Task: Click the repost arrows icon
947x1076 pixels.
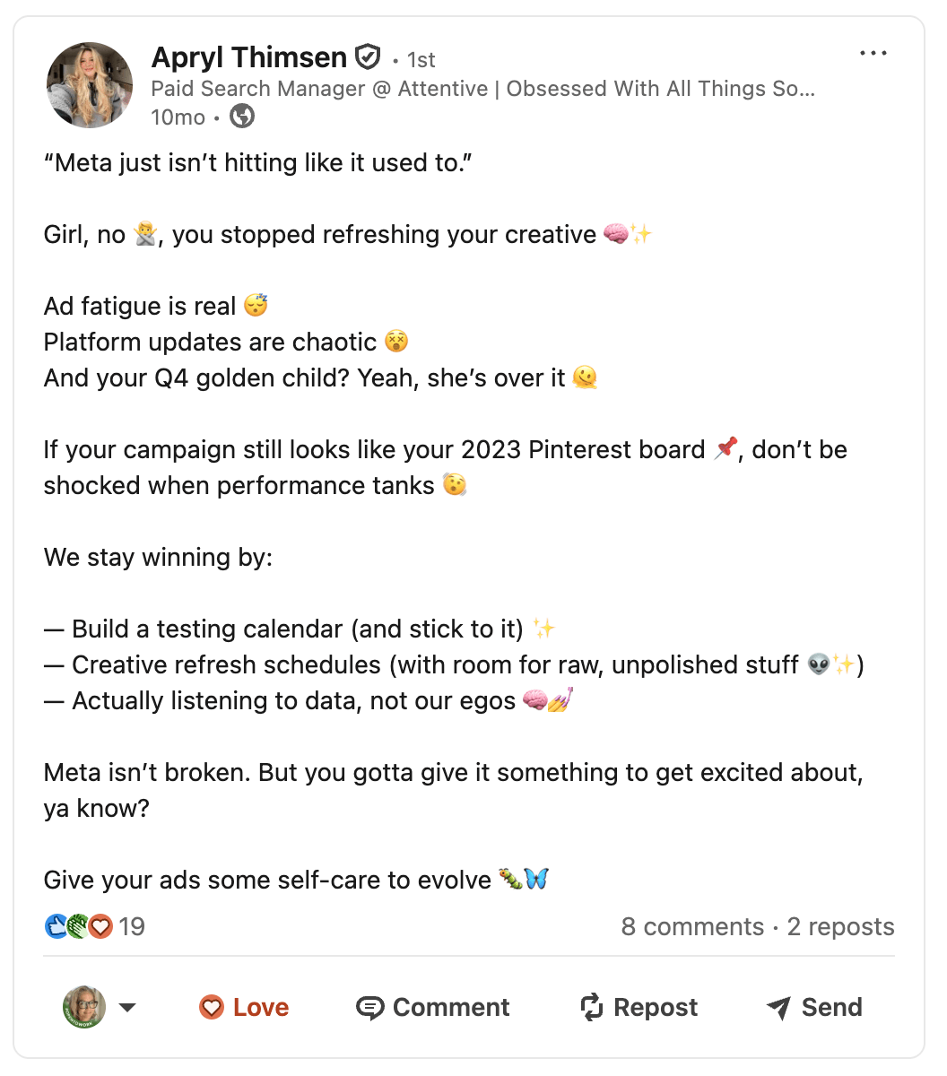Action: (x=592, y=1008)
